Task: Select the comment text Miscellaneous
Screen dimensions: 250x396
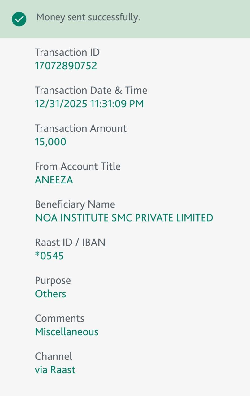Action: pos(67,332)
